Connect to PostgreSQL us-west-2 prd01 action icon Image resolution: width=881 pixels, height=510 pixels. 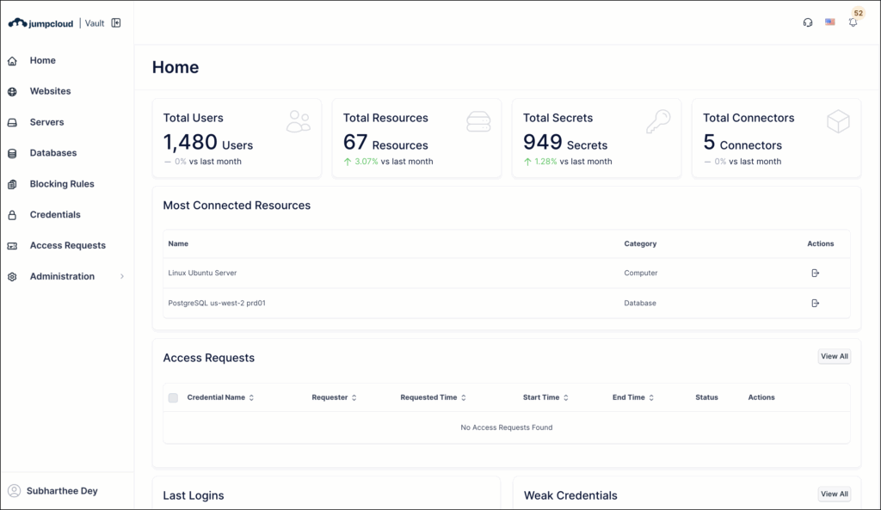(816, 303)
